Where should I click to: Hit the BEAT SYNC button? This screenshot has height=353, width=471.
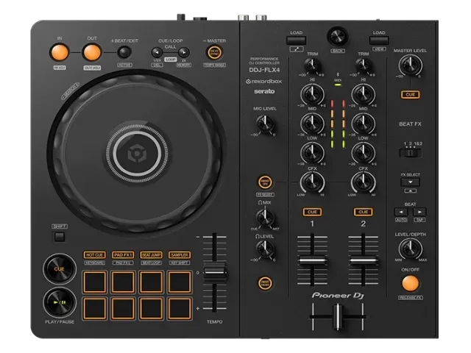pos(215,52)
